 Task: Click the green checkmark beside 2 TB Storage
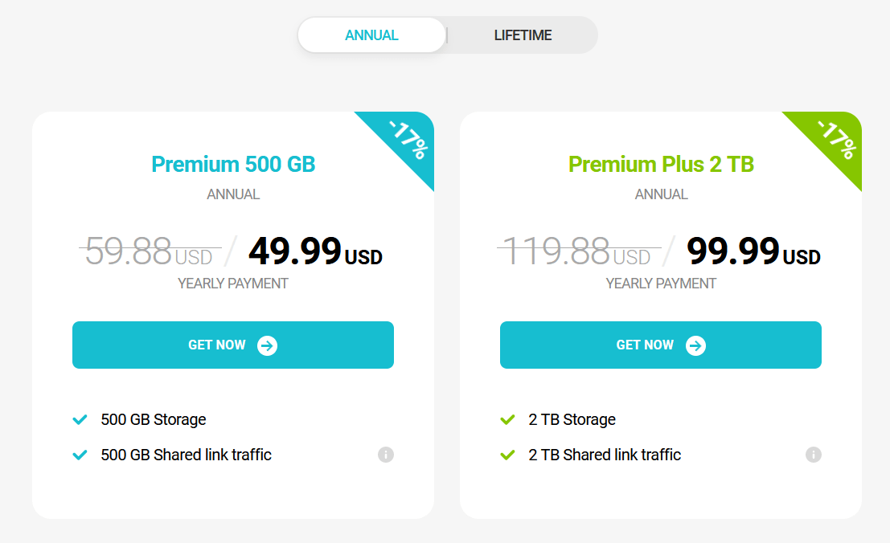click(x=507, y=418)
